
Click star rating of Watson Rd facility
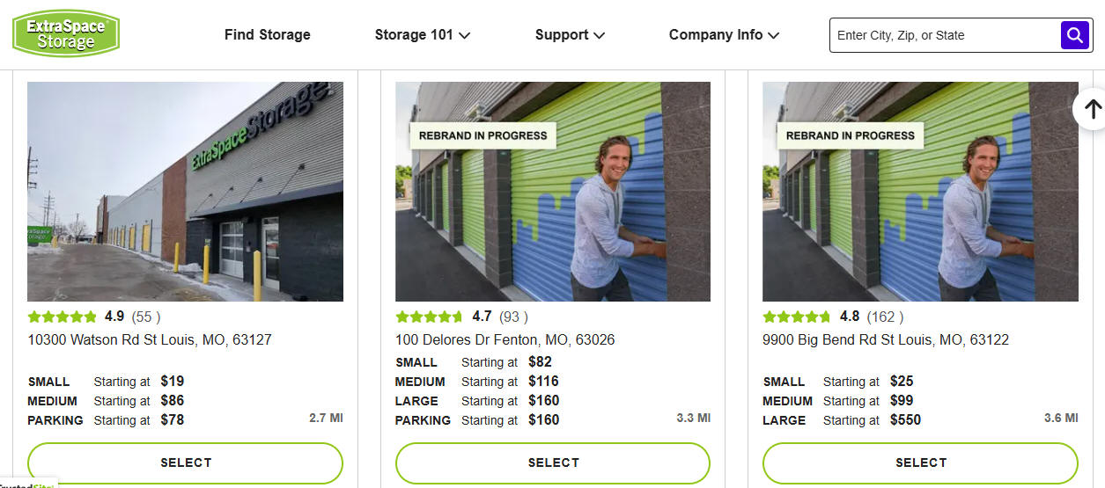pos(63,317)
